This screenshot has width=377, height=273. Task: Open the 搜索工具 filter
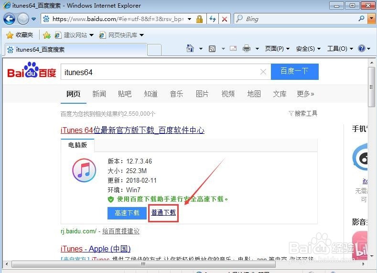(x=303, y=113)
